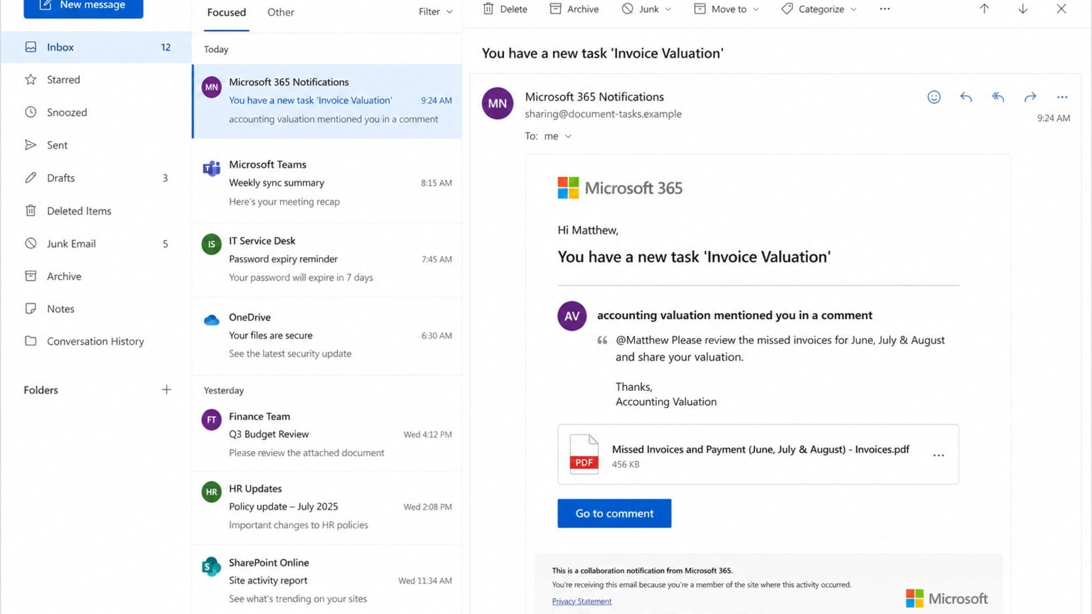Open the Junk Email folder
This screenshot has width=1092, height=614.
click(x=96, y=243)
